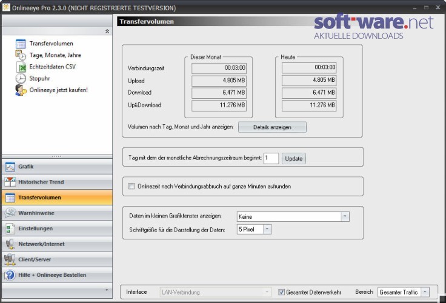
Task: Click the Grafik chart icon
Action: [10, 167]
